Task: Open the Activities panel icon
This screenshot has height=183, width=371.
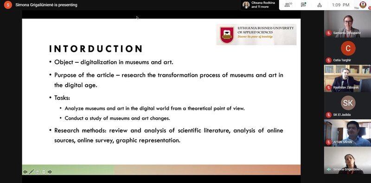Action: [320, 5]
